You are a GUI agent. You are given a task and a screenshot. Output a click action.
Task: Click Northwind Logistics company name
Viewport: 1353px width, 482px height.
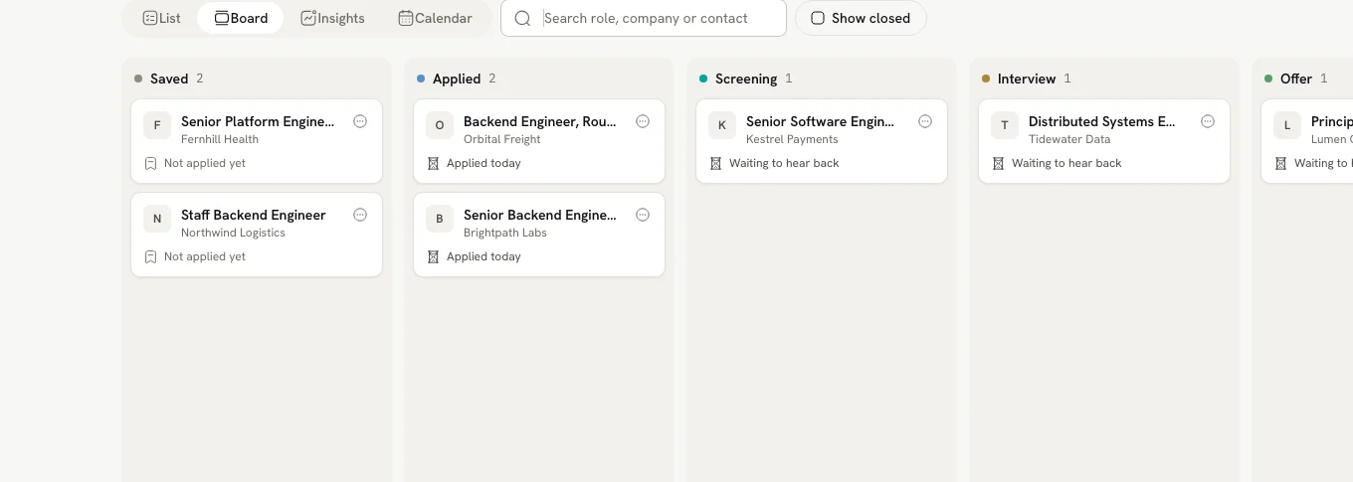click(x=233, y=233)
